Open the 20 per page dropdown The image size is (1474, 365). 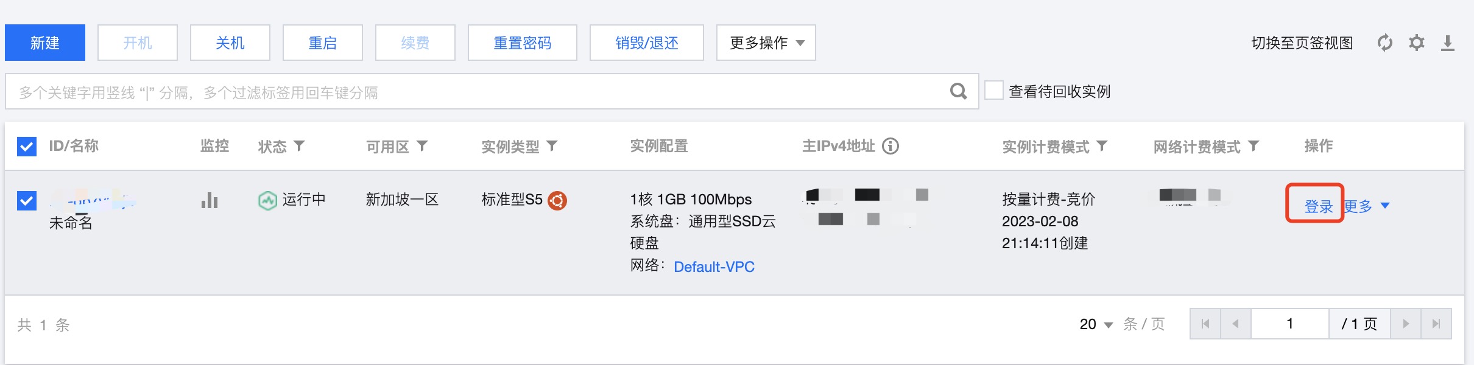(1096, 324)
